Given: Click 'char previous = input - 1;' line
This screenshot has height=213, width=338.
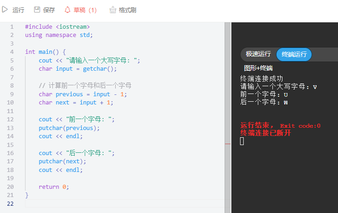Looking at the screenshot, I should 83,94.
